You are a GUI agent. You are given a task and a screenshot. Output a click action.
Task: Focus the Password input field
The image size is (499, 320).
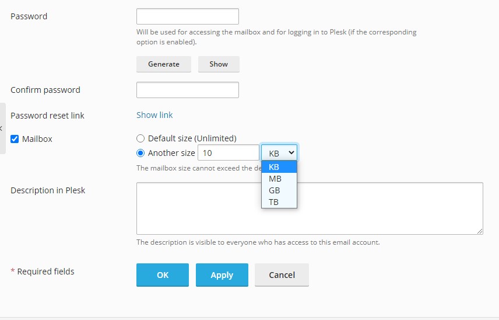coord(188,16)
